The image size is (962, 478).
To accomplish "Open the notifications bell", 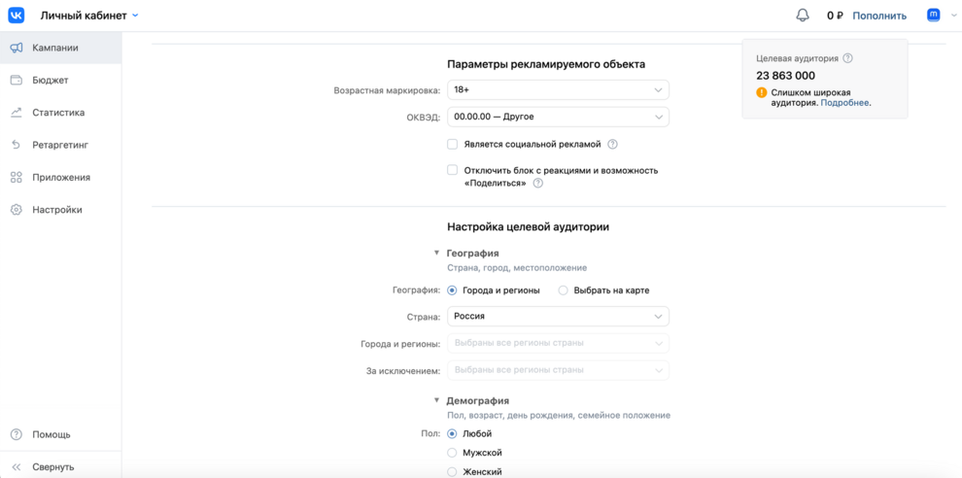I will coord(803,16).
